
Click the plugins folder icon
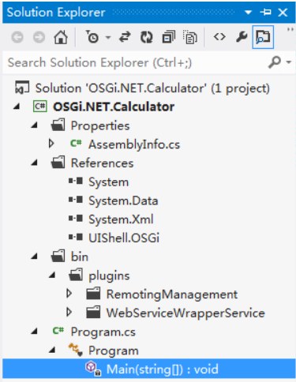tap(76, 275)
